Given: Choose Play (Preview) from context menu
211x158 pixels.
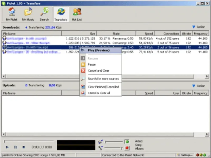Looking at the screenshot, I should [101, 50].
